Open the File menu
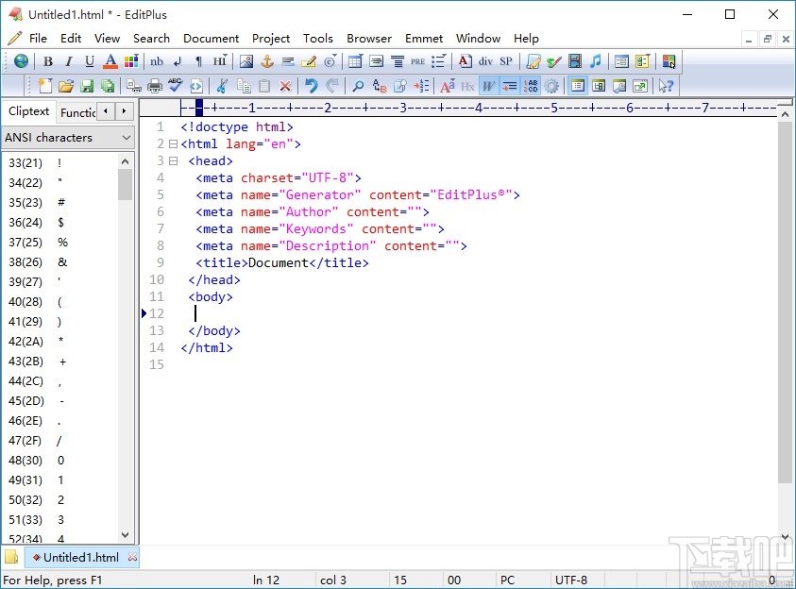This screenshot has width=796, height=589. (x=38, y=39)
